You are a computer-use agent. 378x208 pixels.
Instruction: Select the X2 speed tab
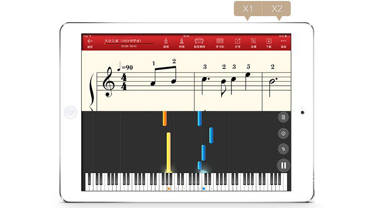point(277,9)
